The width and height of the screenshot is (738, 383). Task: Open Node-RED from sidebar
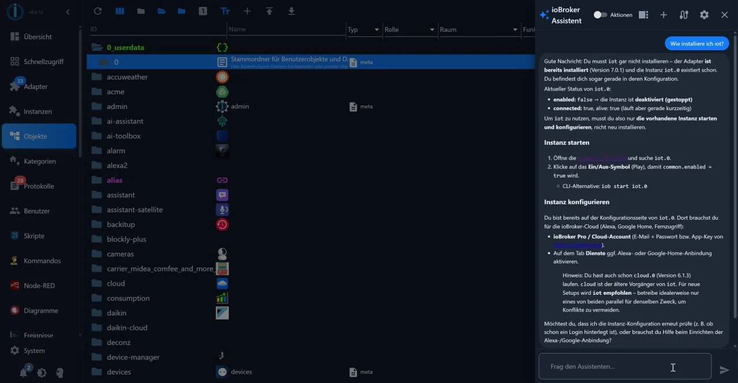pyautogui.click(x=39, y=286)
